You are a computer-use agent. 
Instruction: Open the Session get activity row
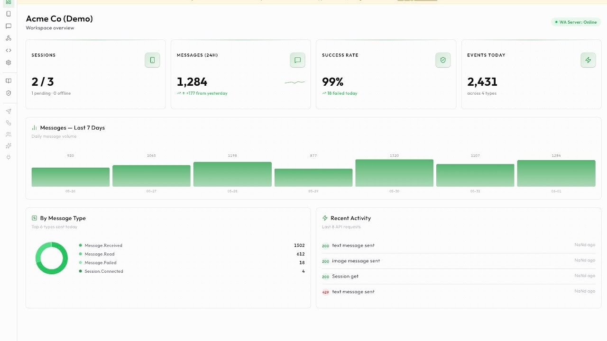pyautogui.click(x=459, y=276)
